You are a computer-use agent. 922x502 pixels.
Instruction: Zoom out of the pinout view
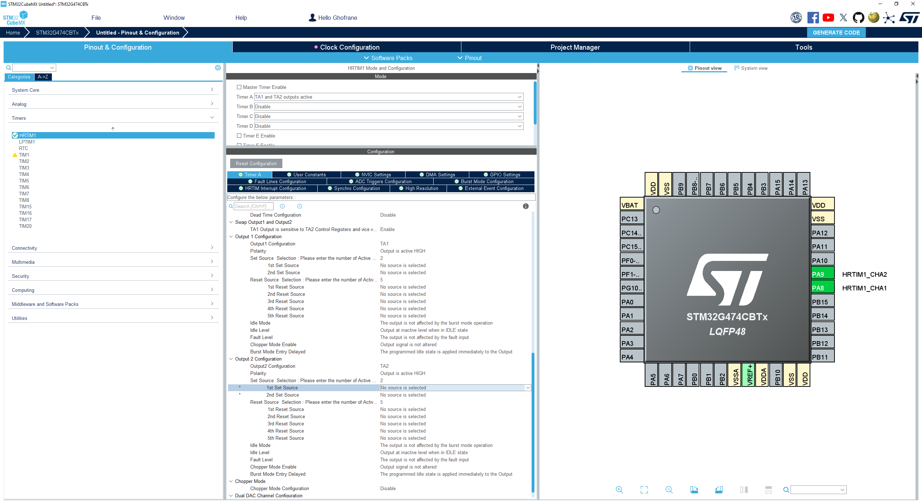[669, 490]
